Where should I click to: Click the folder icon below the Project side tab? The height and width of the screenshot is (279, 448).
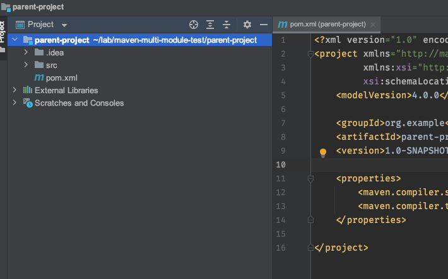coord(3,50)
